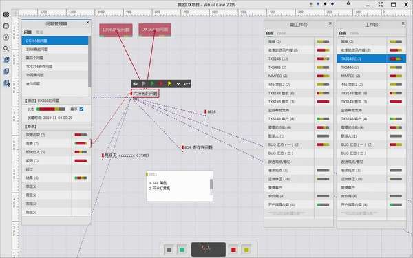
Task: Click the magnifier search icon in sidebar
Action: pyautogui.click(x=6, y=49)
